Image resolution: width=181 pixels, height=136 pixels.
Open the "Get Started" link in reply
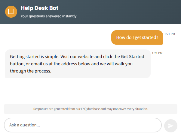click(132, 57)
